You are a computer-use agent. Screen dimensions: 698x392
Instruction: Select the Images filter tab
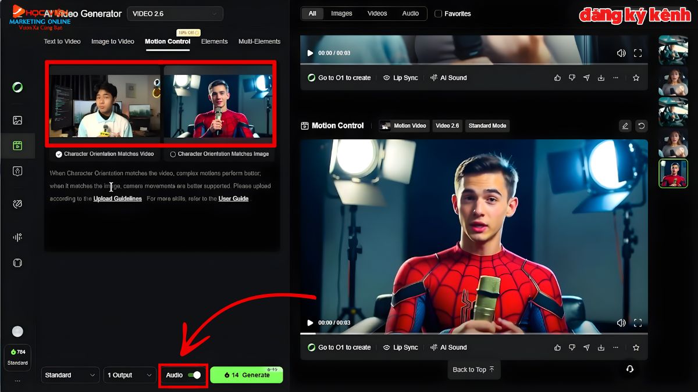pyautogui.click(x=341, y=13)
